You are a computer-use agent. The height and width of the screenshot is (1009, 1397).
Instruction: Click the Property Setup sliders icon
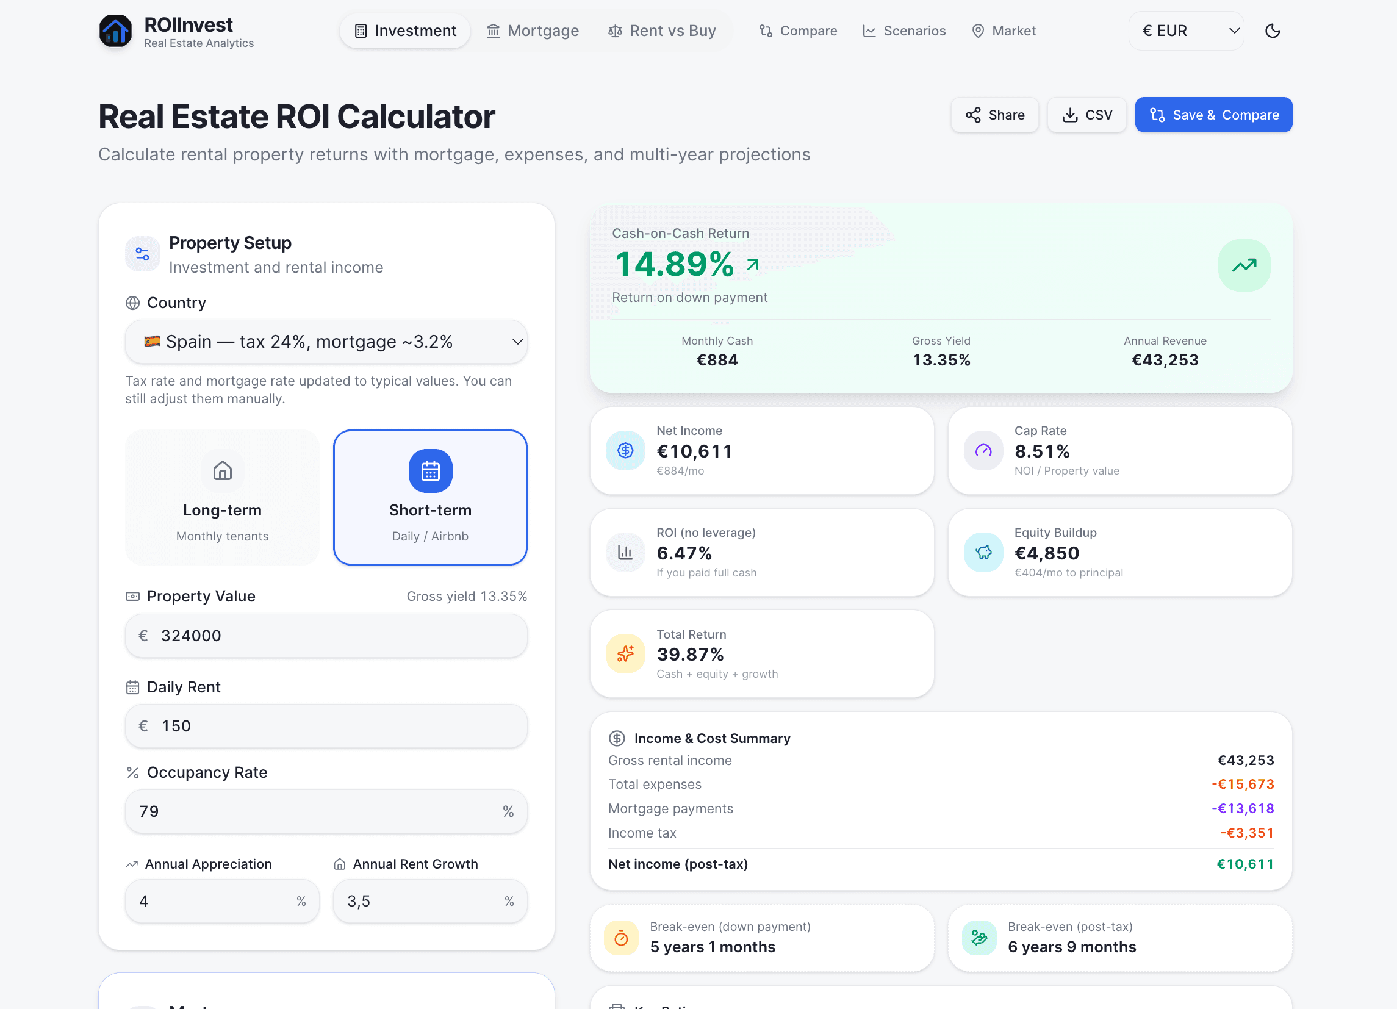pos(142,254)
